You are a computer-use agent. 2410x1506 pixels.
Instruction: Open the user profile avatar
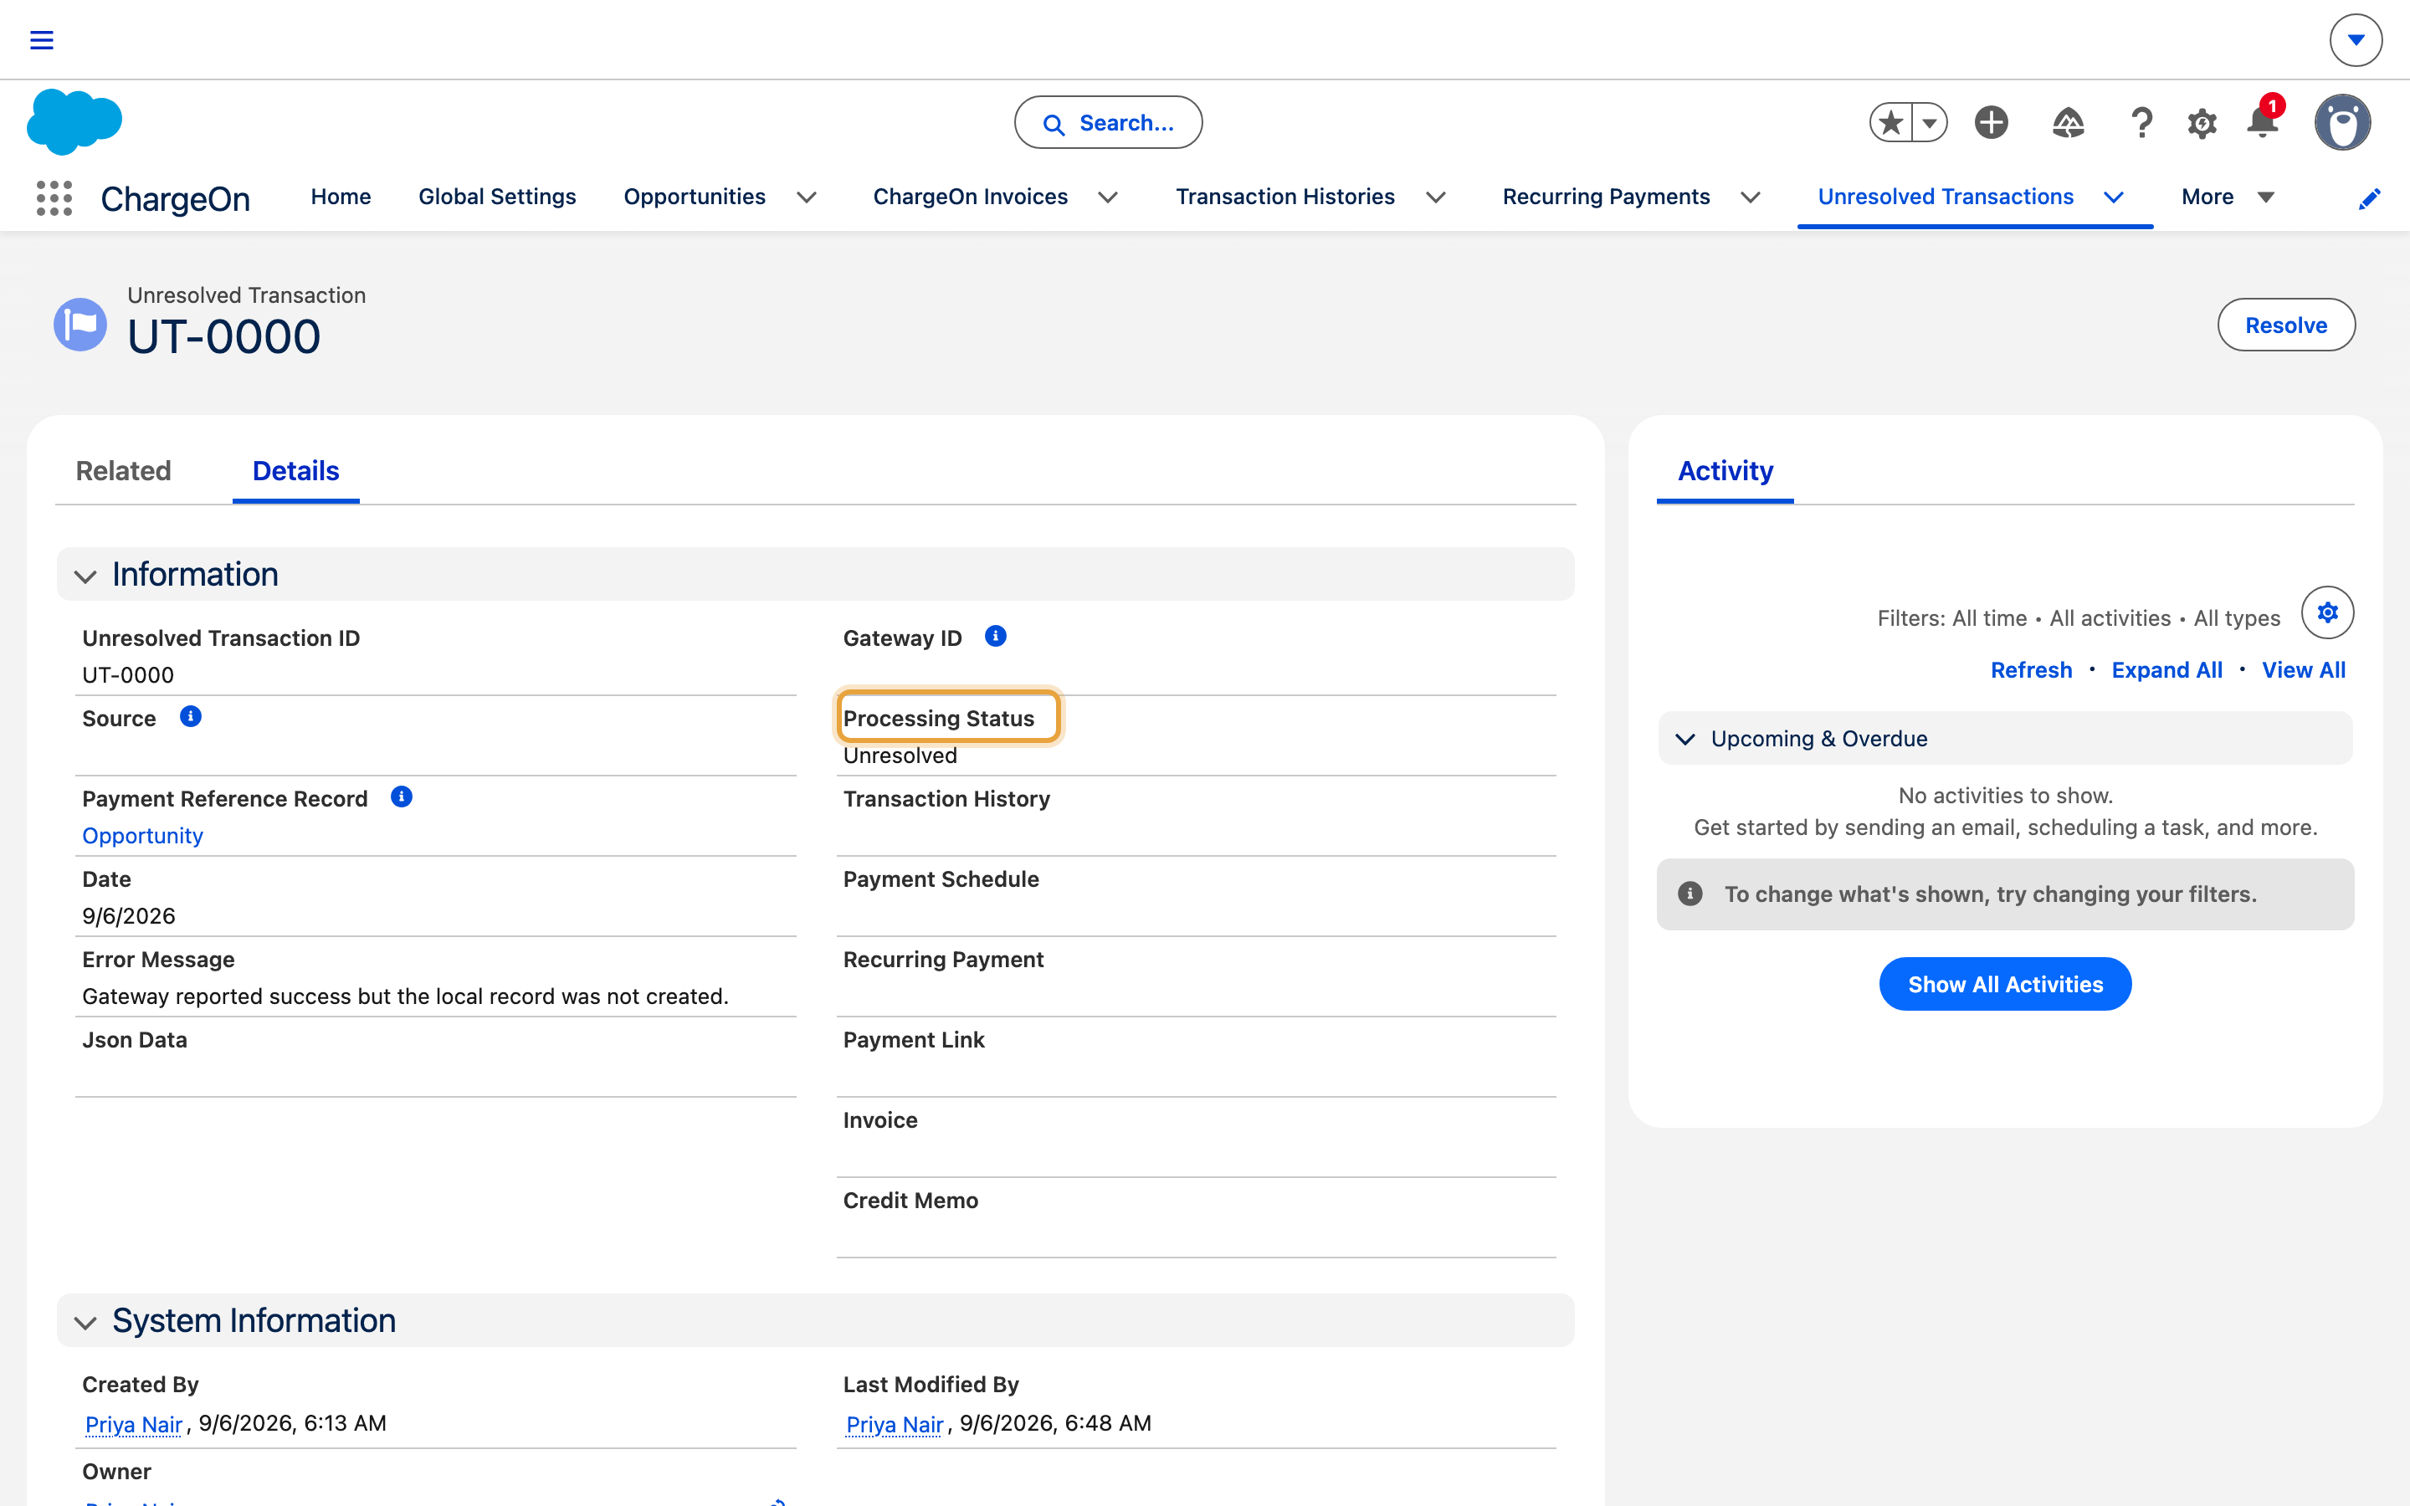pyautogui.click(x=2342, y=122)
